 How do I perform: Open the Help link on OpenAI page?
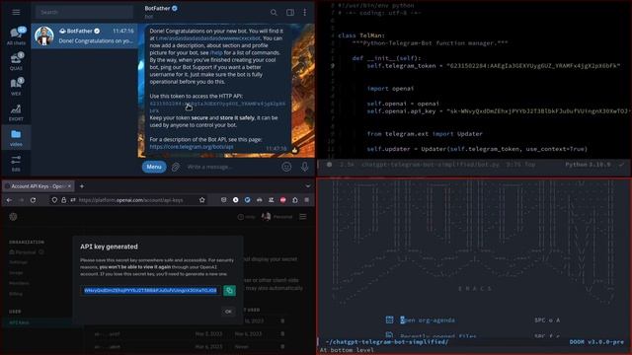(x=246, y=217)
